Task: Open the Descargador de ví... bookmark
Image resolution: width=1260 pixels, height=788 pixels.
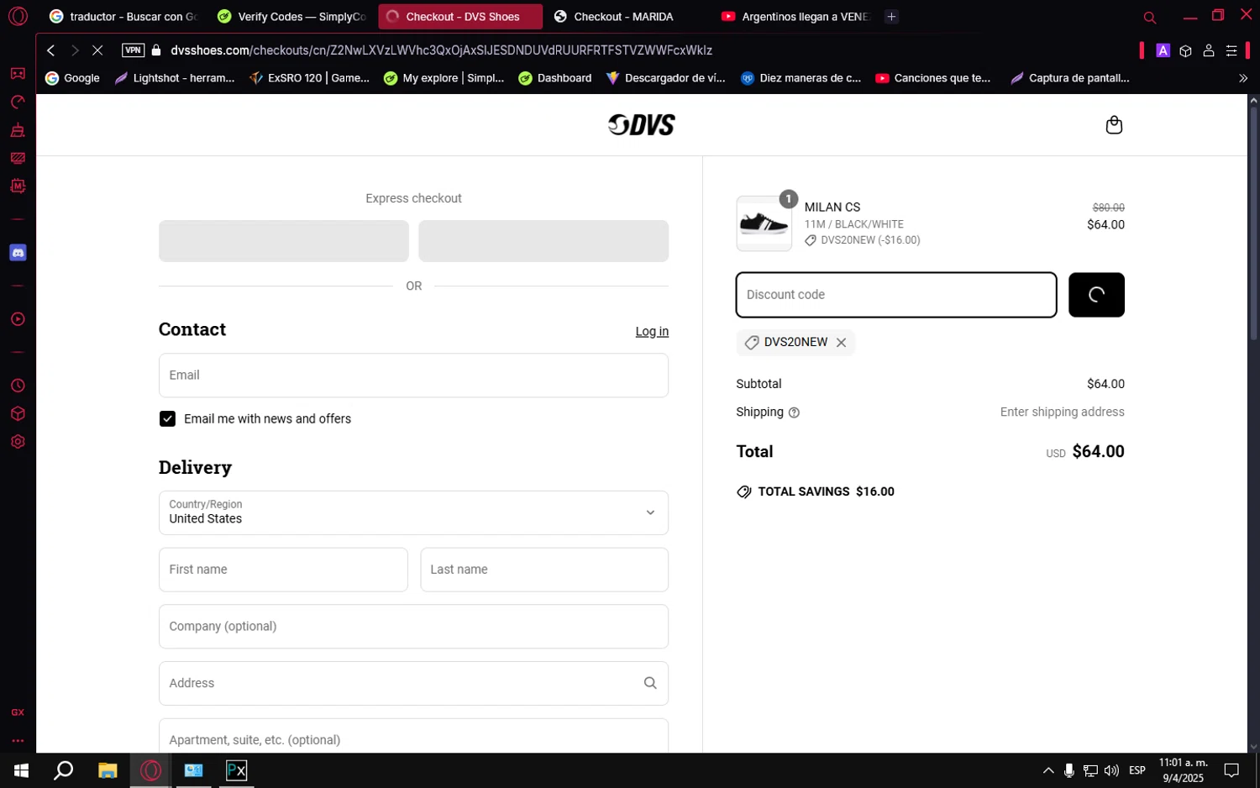Action: click(665, 78)
